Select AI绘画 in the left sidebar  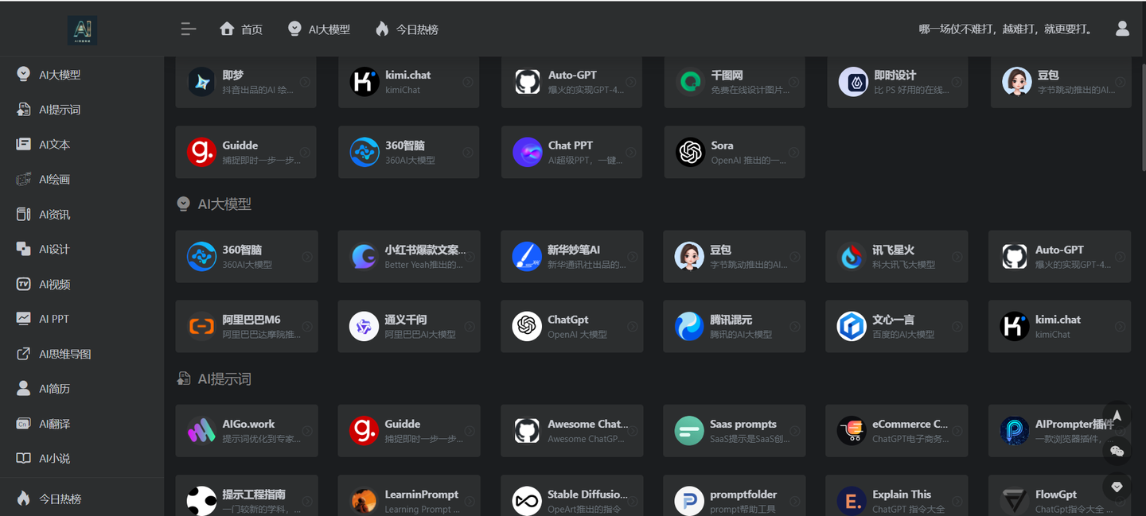click(56, 179)
